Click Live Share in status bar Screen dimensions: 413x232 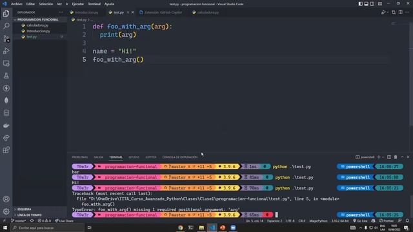coord(65,221)
